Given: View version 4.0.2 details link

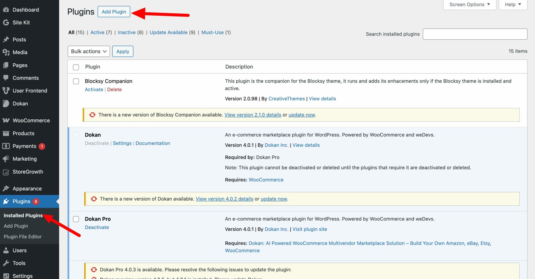Looking at the screenshot, I should pyautogui.click(x=224, y=199).
